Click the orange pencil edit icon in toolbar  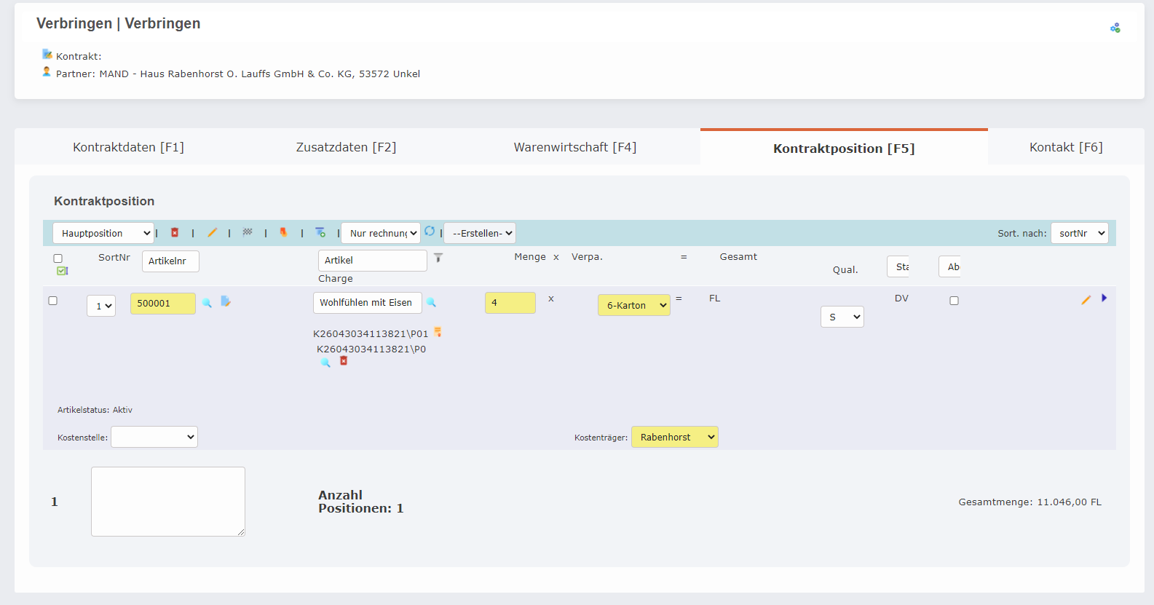coord(212,232)
